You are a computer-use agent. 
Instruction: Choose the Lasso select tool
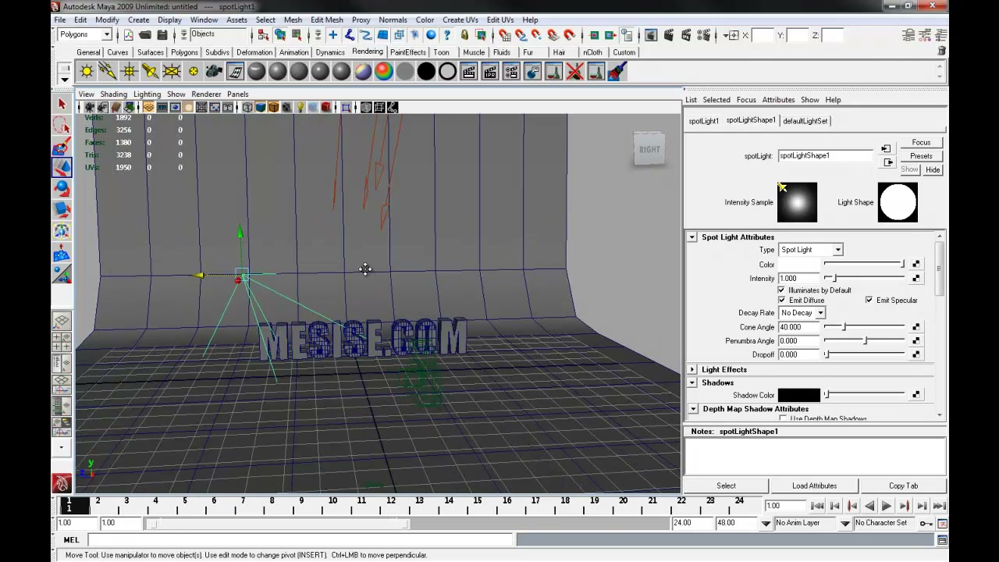click(x=62, y=126)
